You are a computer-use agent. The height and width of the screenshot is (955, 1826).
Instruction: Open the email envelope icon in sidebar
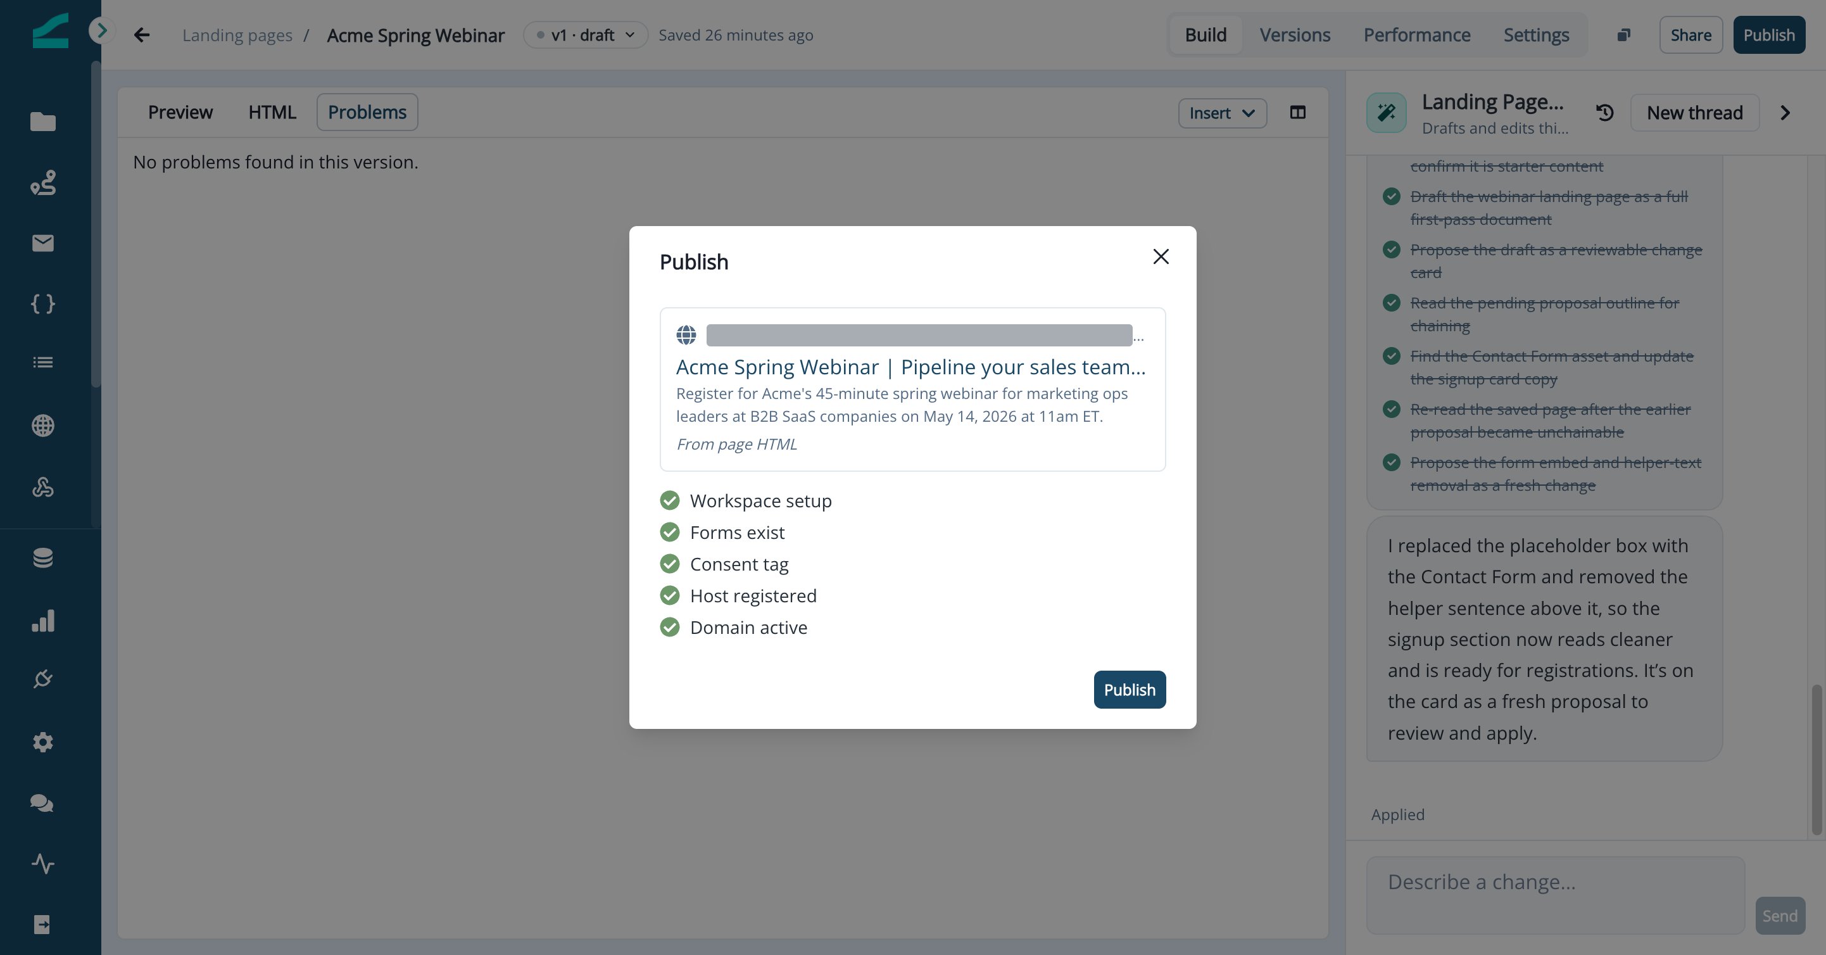point(42,243)
